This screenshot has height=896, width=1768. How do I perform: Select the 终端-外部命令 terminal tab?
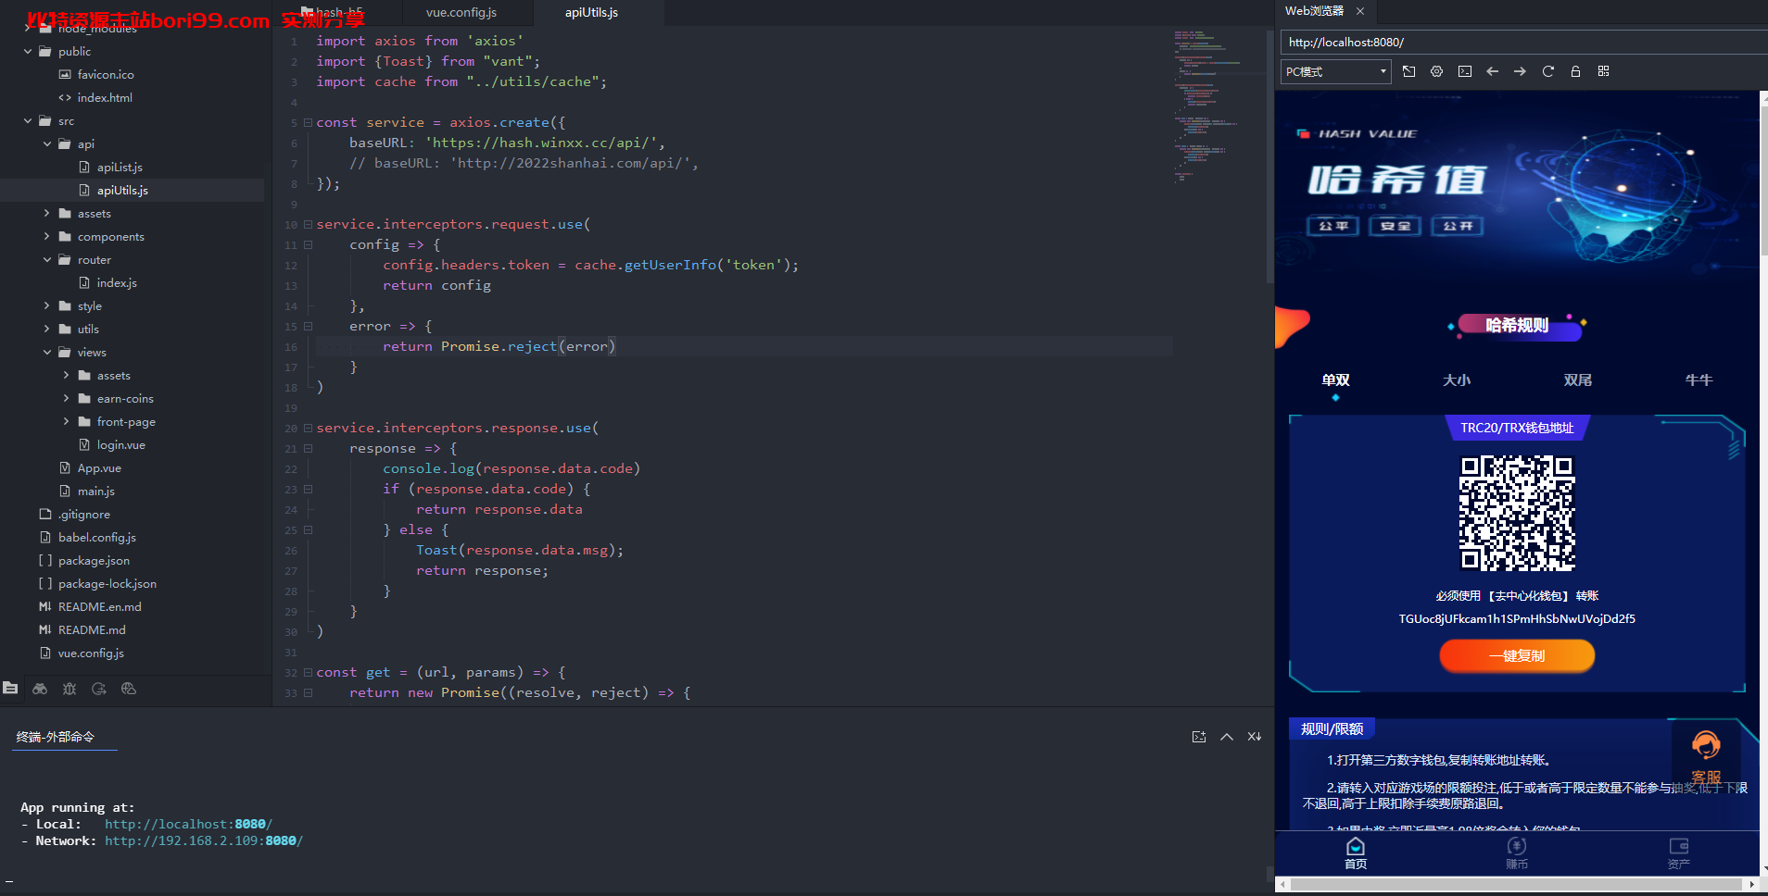[x=56, y=737]
